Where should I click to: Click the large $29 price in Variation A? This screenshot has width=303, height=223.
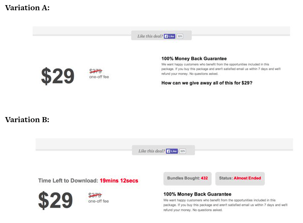tap(58, 76)
